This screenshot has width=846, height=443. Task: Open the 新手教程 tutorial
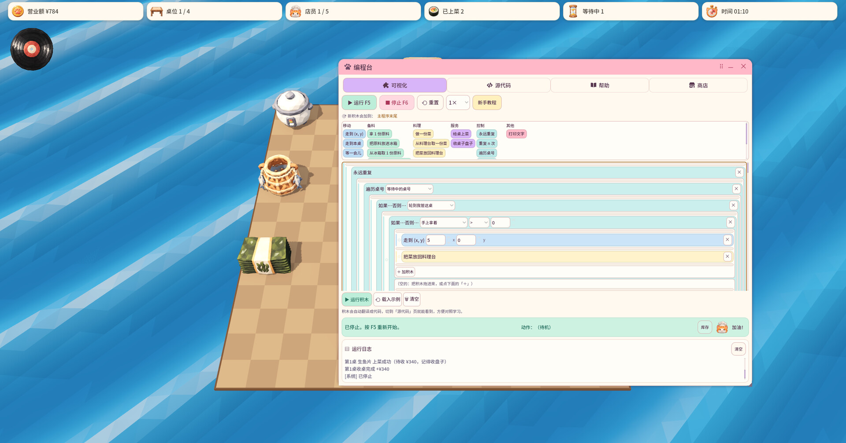[487, 103]
